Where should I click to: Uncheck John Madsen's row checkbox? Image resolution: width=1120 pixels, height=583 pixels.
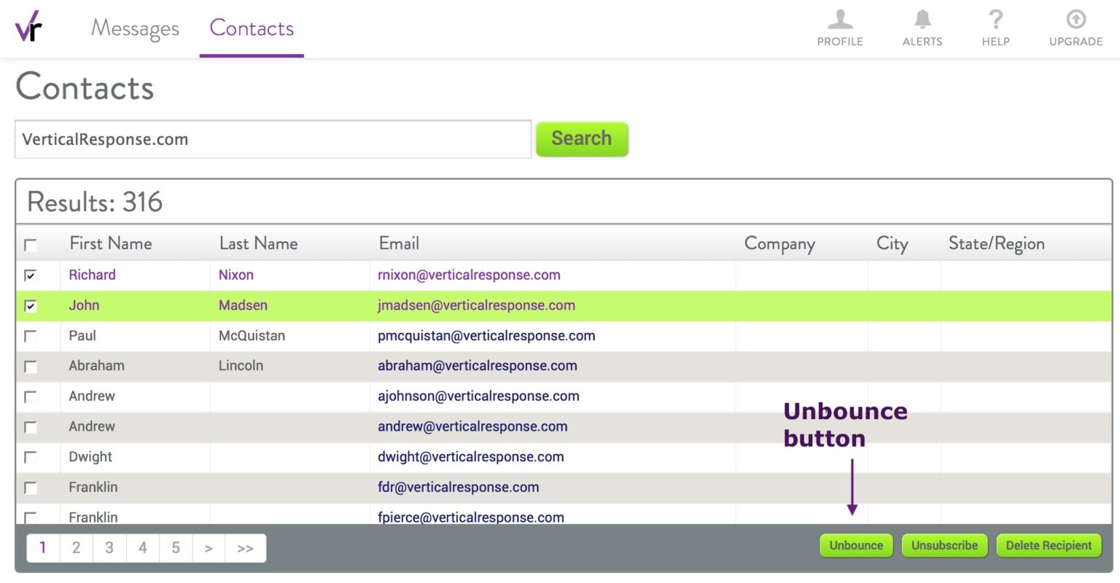(30, 307)
